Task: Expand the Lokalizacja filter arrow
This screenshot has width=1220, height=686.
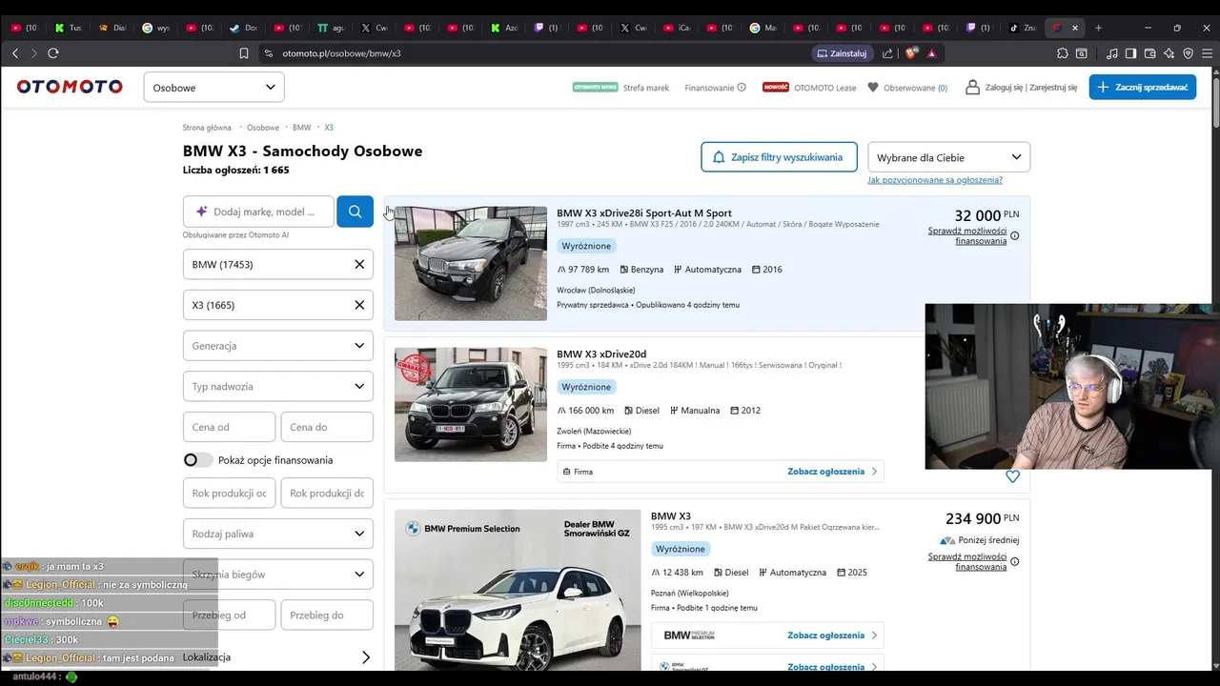Action: coord(365,657)
